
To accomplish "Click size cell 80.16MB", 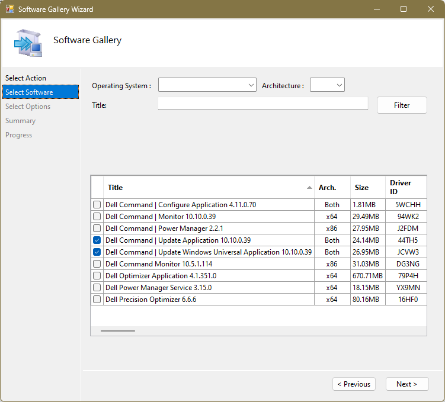I will 368,300.
